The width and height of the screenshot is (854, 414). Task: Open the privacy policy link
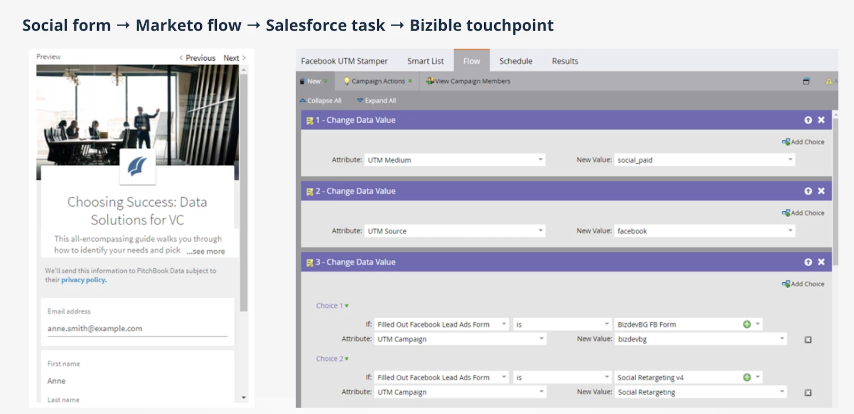coord(84,280)
